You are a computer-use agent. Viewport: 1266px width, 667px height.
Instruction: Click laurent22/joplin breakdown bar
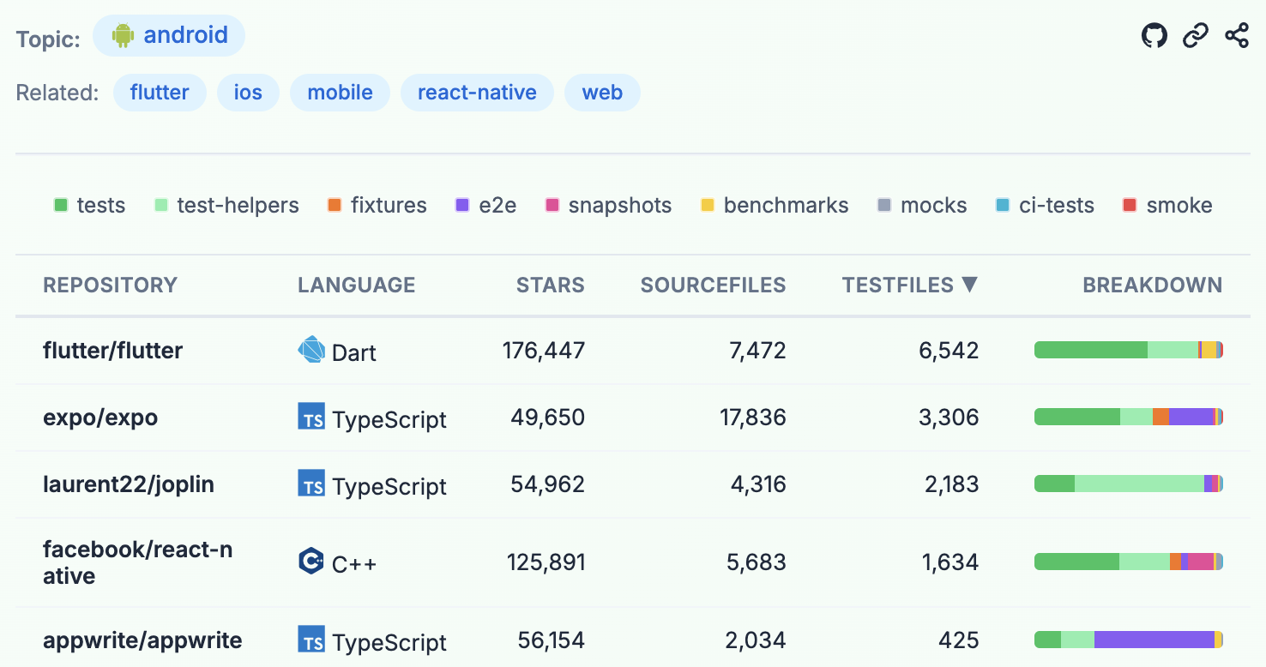click(x=1129, y=484)
